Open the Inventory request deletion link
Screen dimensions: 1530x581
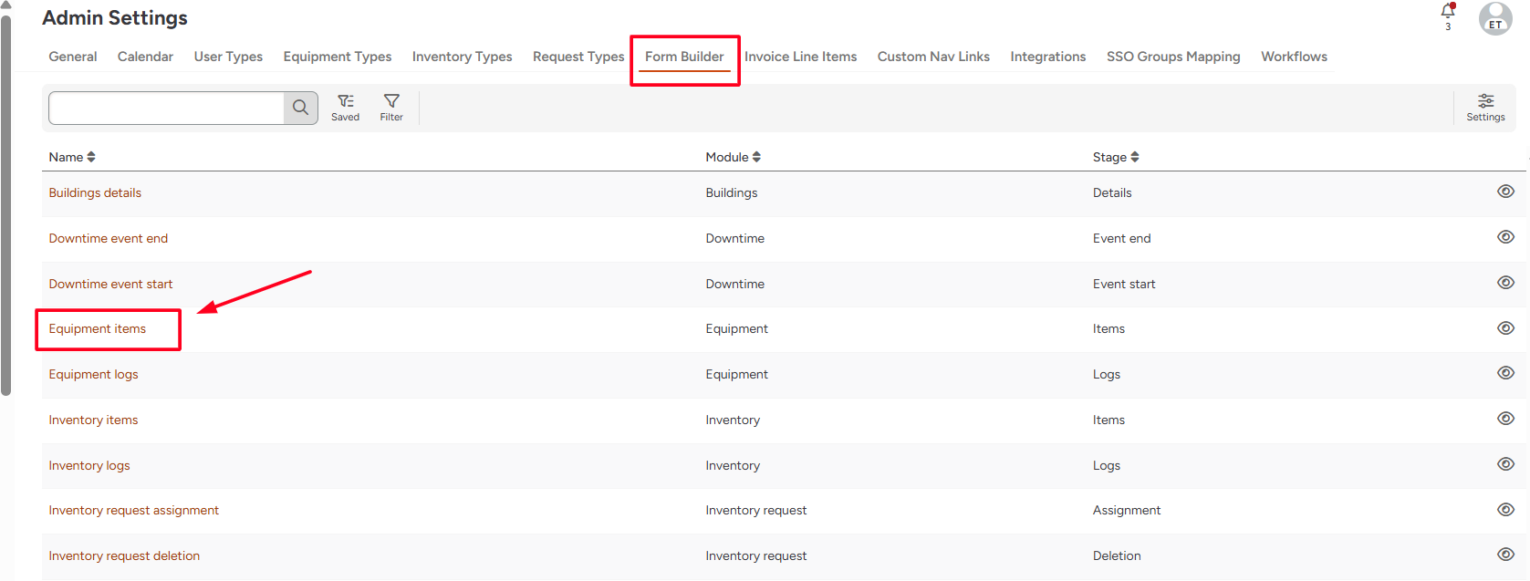click(124, 556)
